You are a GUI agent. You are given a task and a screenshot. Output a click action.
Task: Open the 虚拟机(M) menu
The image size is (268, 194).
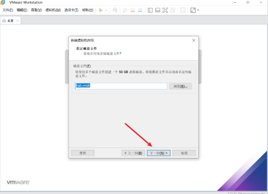coord(53,10)
